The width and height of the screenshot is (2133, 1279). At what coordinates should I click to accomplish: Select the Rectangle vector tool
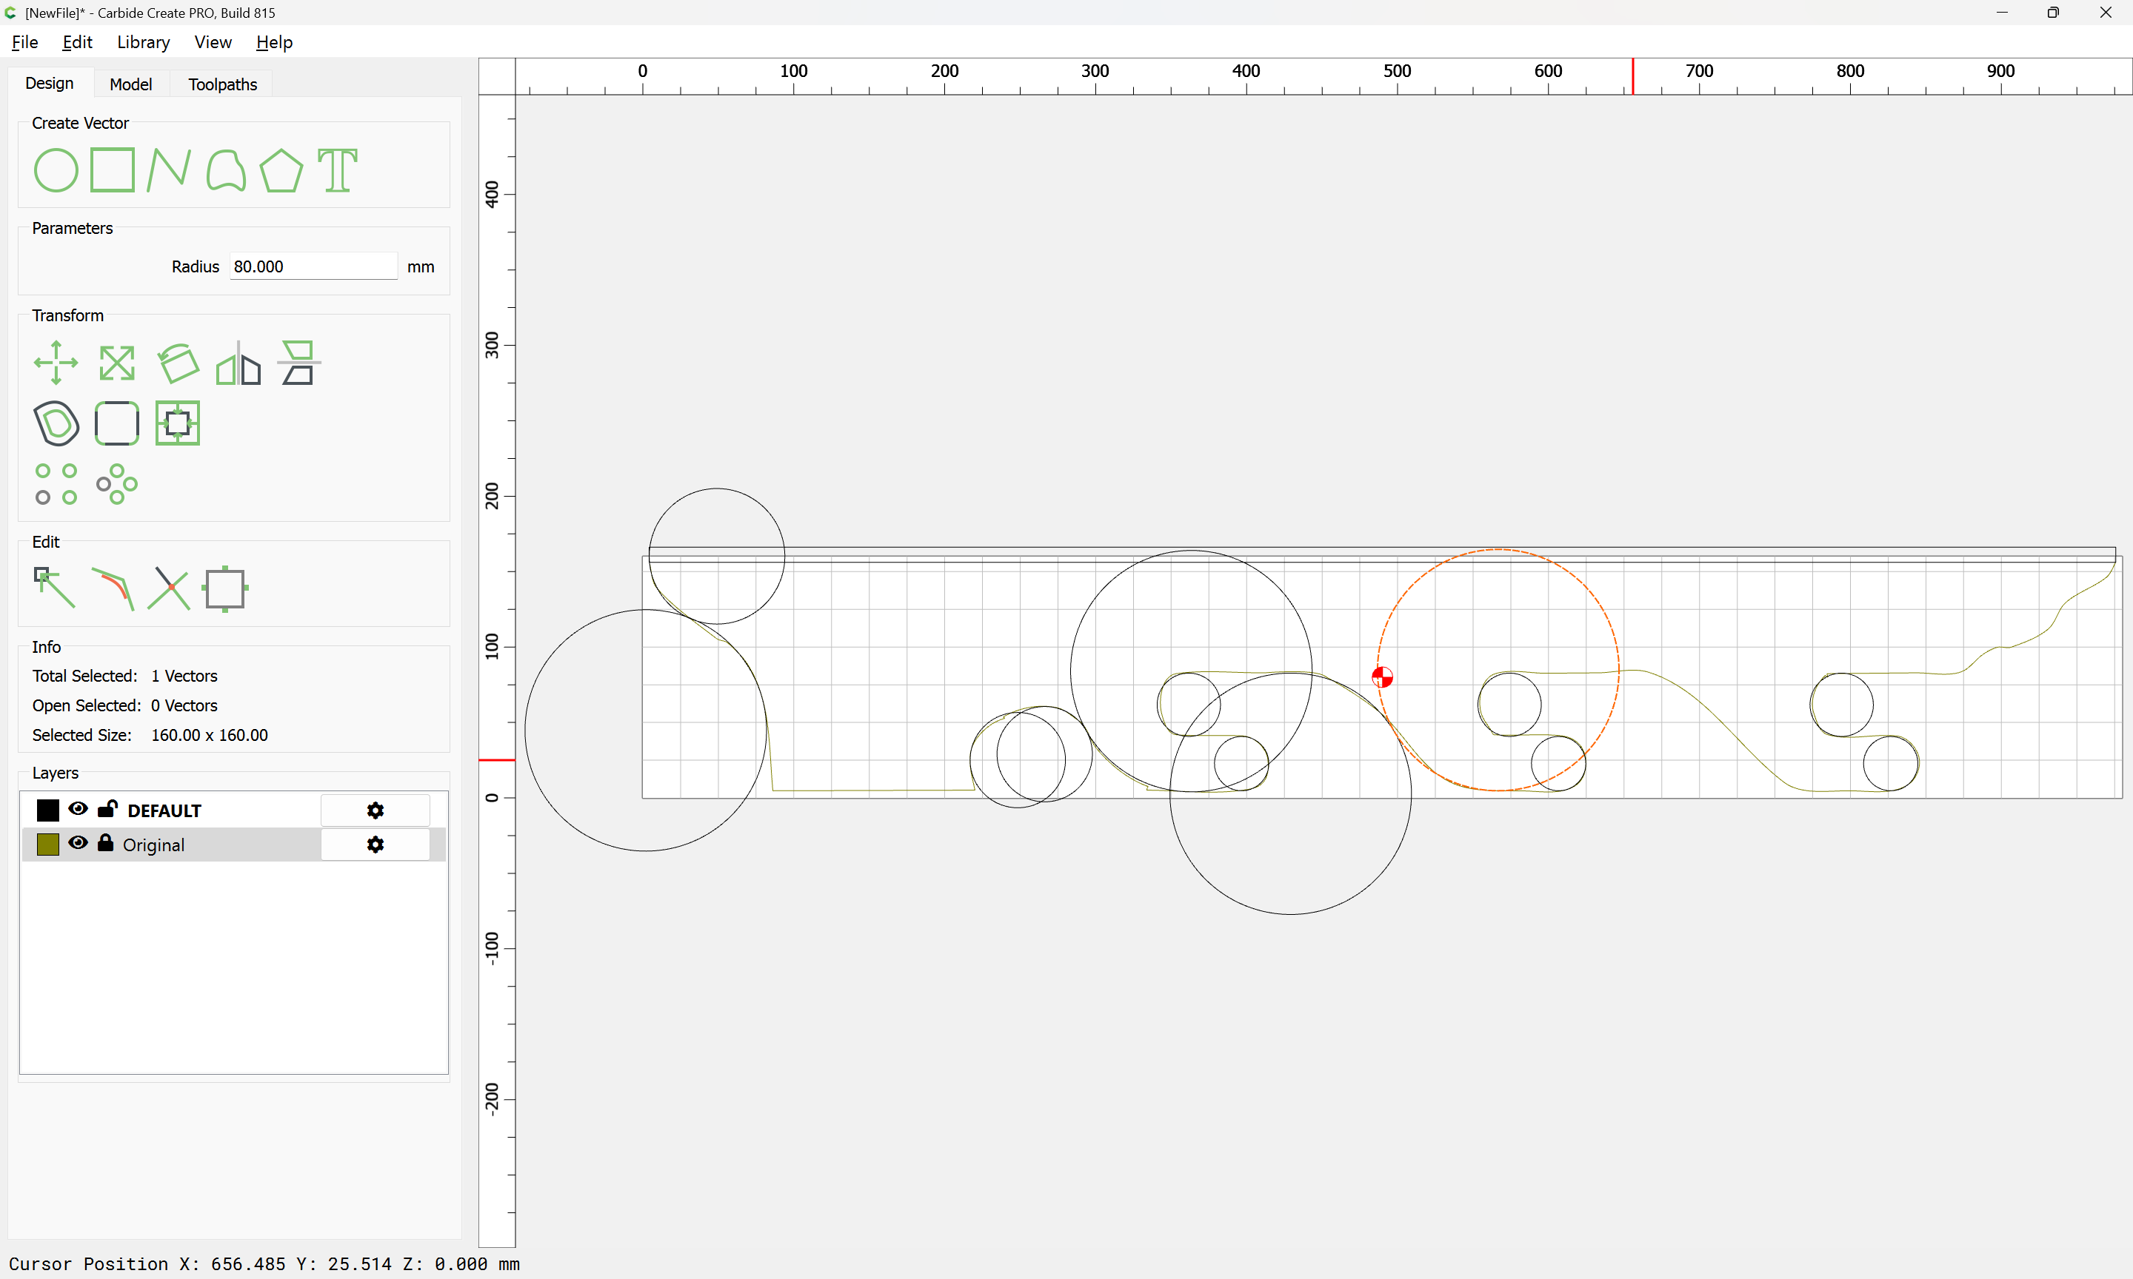pyautogui.click(x=112, y=169)
